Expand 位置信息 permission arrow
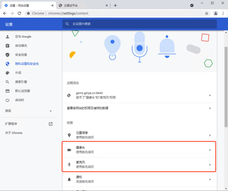Image resolution: width=228 pixels, height=191 pixels. 210,135
